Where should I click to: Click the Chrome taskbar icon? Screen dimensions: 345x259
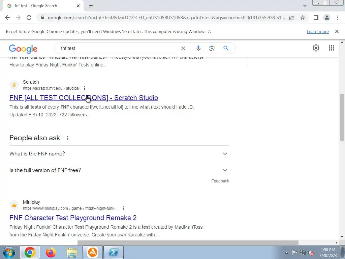coord(30,252)
